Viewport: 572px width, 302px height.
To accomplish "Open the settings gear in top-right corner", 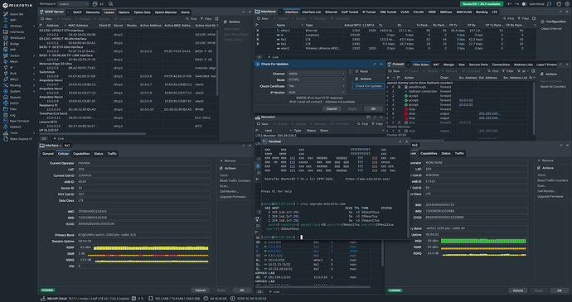I will pos(566,4).
